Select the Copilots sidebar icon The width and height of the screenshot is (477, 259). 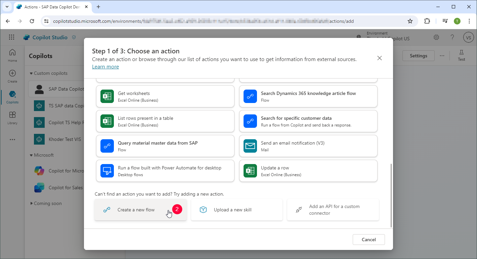tap(12, 94)
